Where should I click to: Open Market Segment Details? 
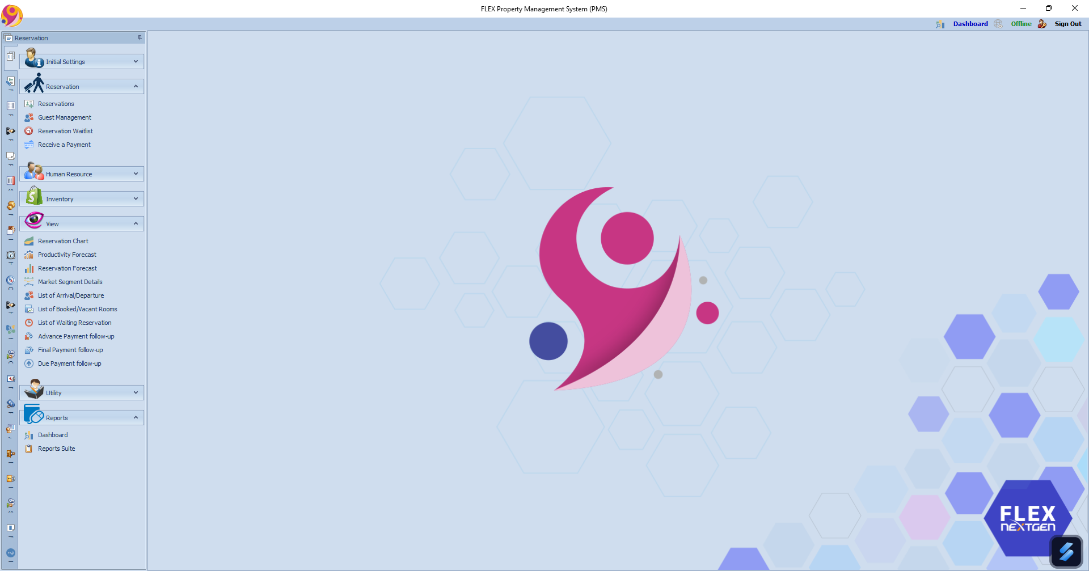(x=70, y=282)
